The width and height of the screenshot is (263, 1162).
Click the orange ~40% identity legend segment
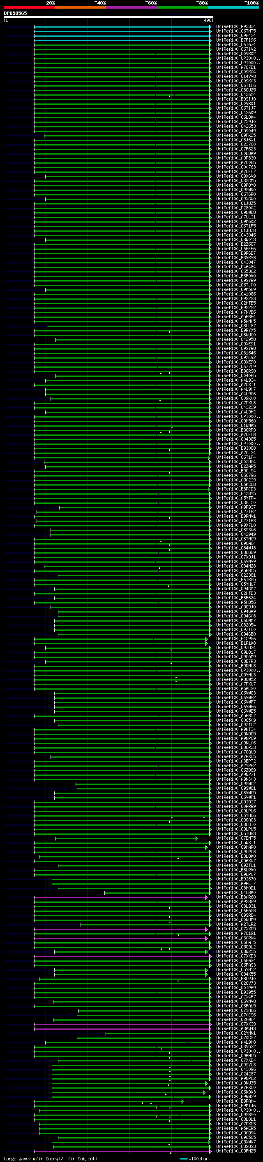80,7
